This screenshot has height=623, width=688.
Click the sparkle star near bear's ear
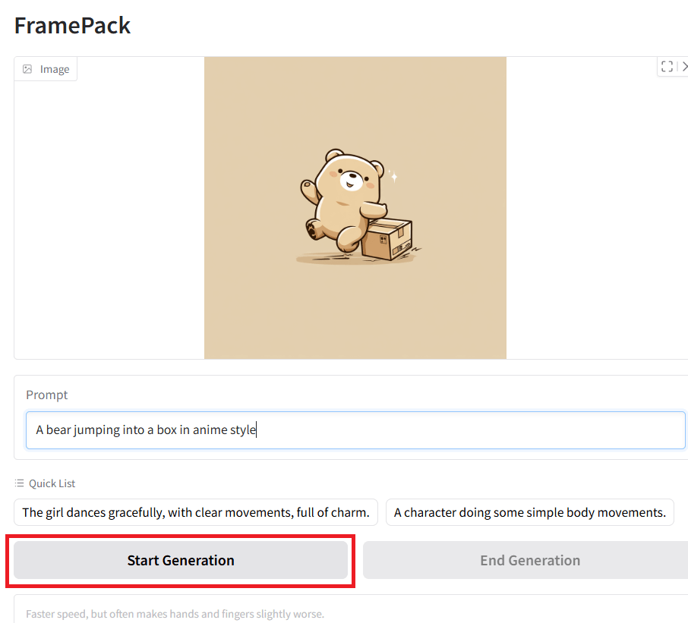click(393, 176)
